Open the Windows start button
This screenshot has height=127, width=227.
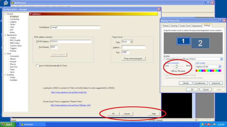click(x=8, y=124)
